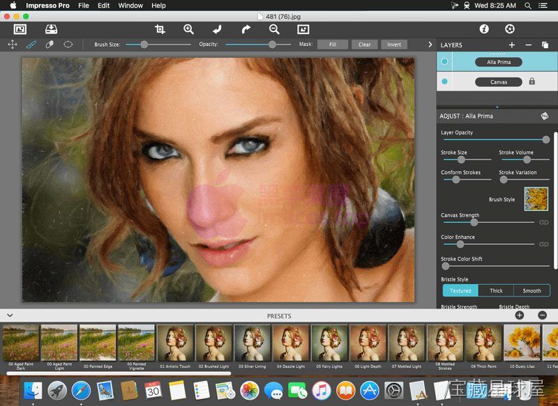Remove a preset with minus icon
This screenshot has width=558, height=406.
[543, 315]
